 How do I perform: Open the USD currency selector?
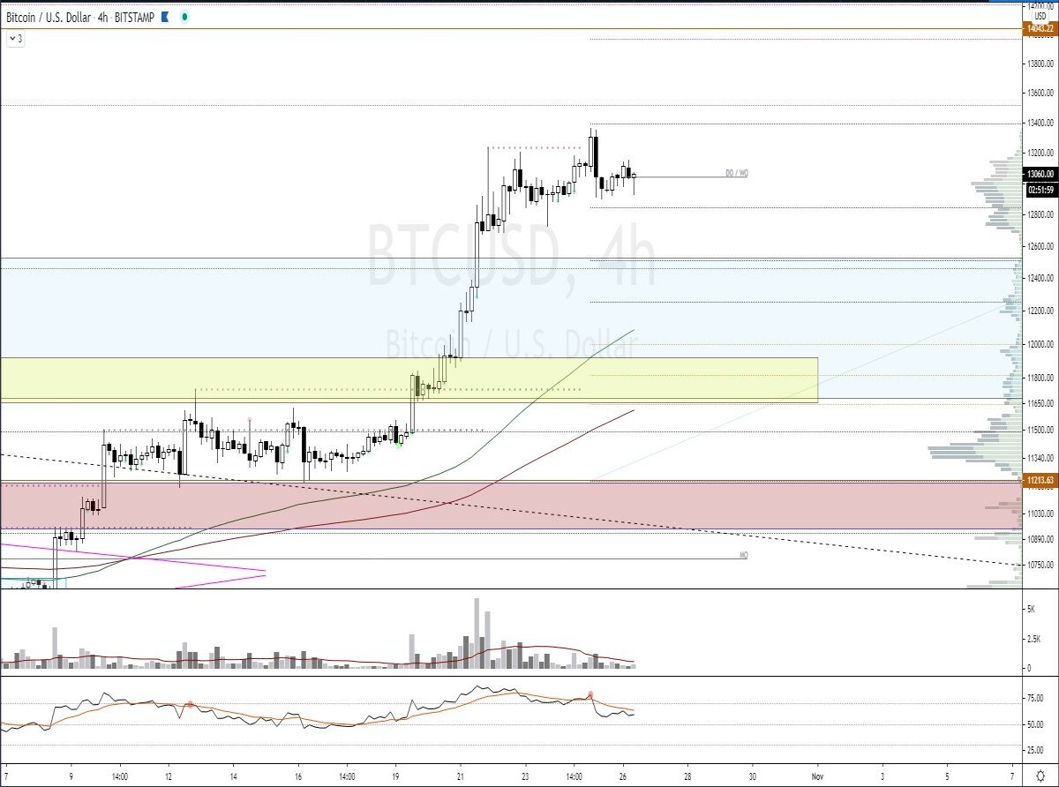1040,16
